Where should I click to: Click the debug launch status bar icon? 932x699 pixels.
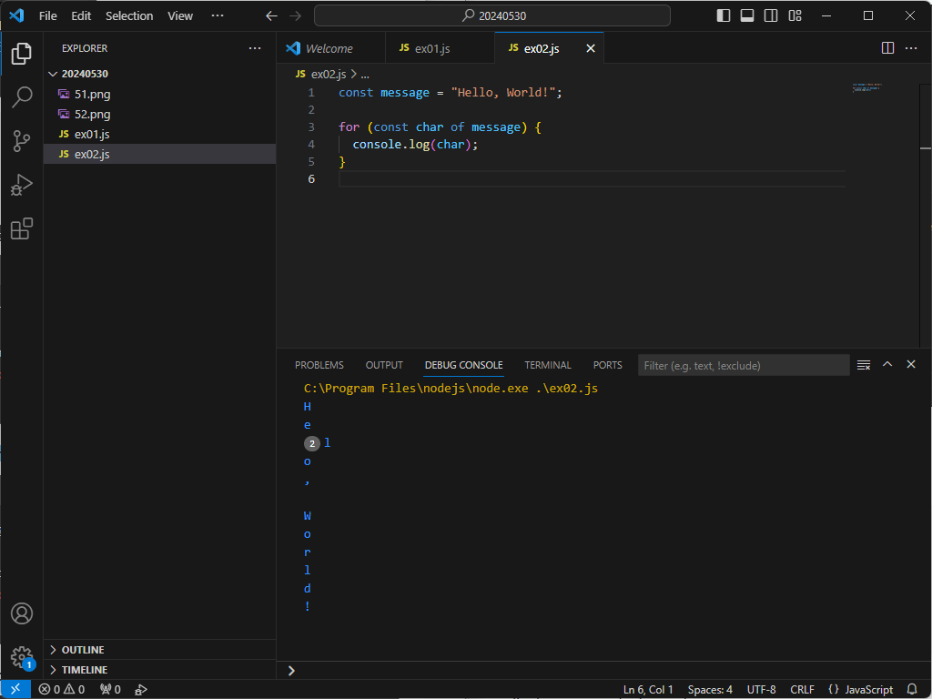pyautogui.click(x=141, y=690)
